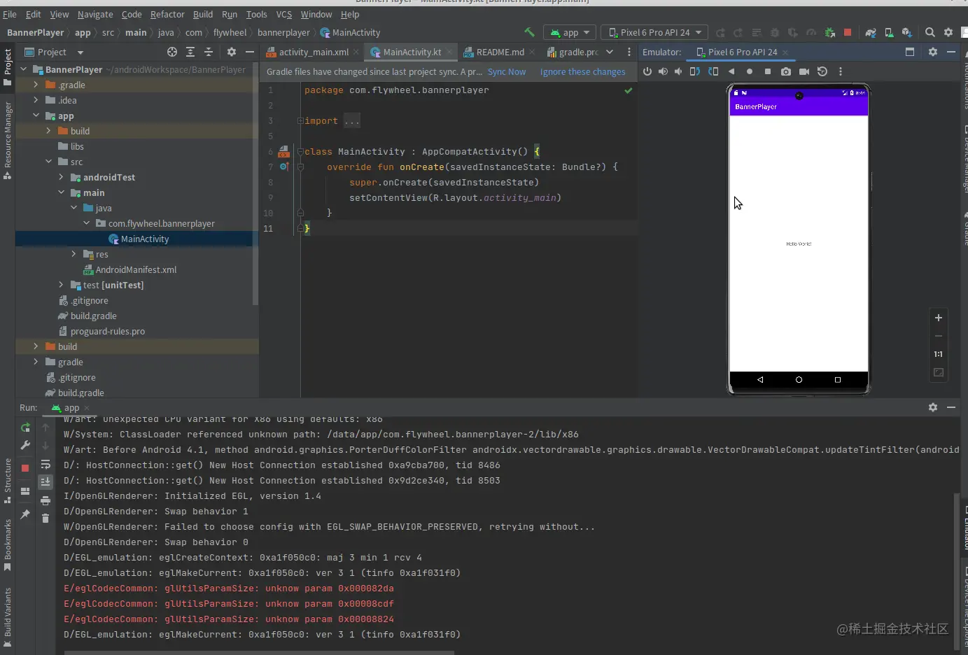Viewport: 968px width, 655px height.
Task: Take an emulator screenshot with the camera icon
Action: click(786, 71)
